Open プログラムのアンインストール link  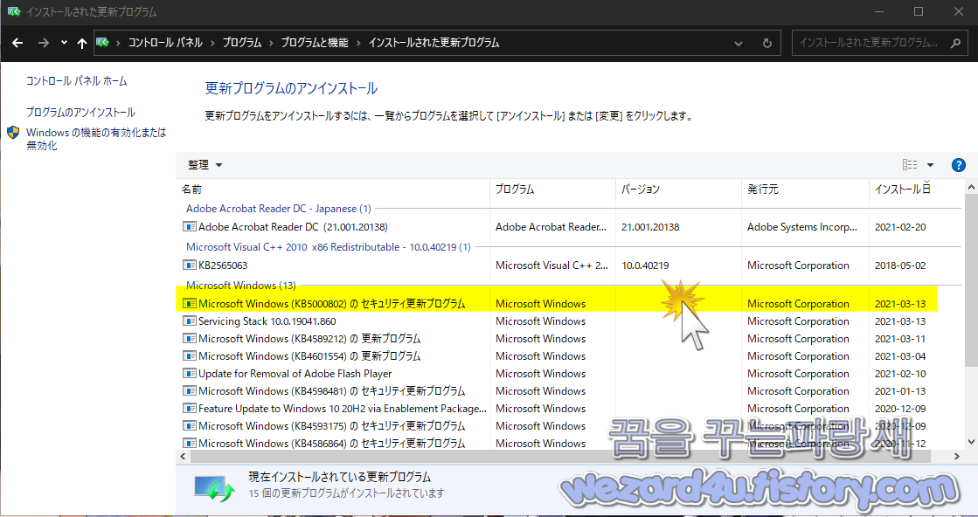pyautogui.click(x=80, y=112)
